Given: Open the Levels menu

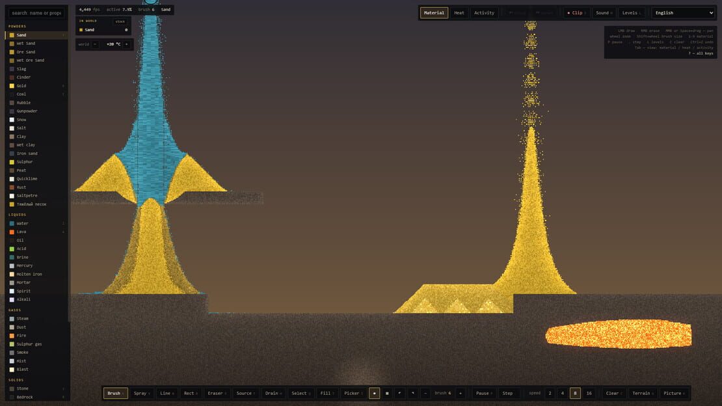Looking at the screenshot, I should [631, 13].
